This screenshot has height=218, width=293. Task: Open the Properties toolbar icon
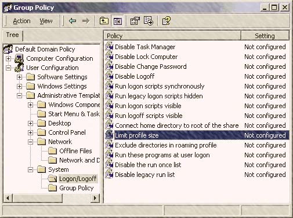135,21
